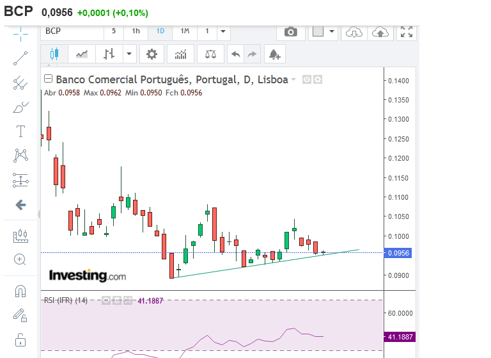Expand the chart type dropdown arrow
Screen dimensions: 491x358
[129, 54]
